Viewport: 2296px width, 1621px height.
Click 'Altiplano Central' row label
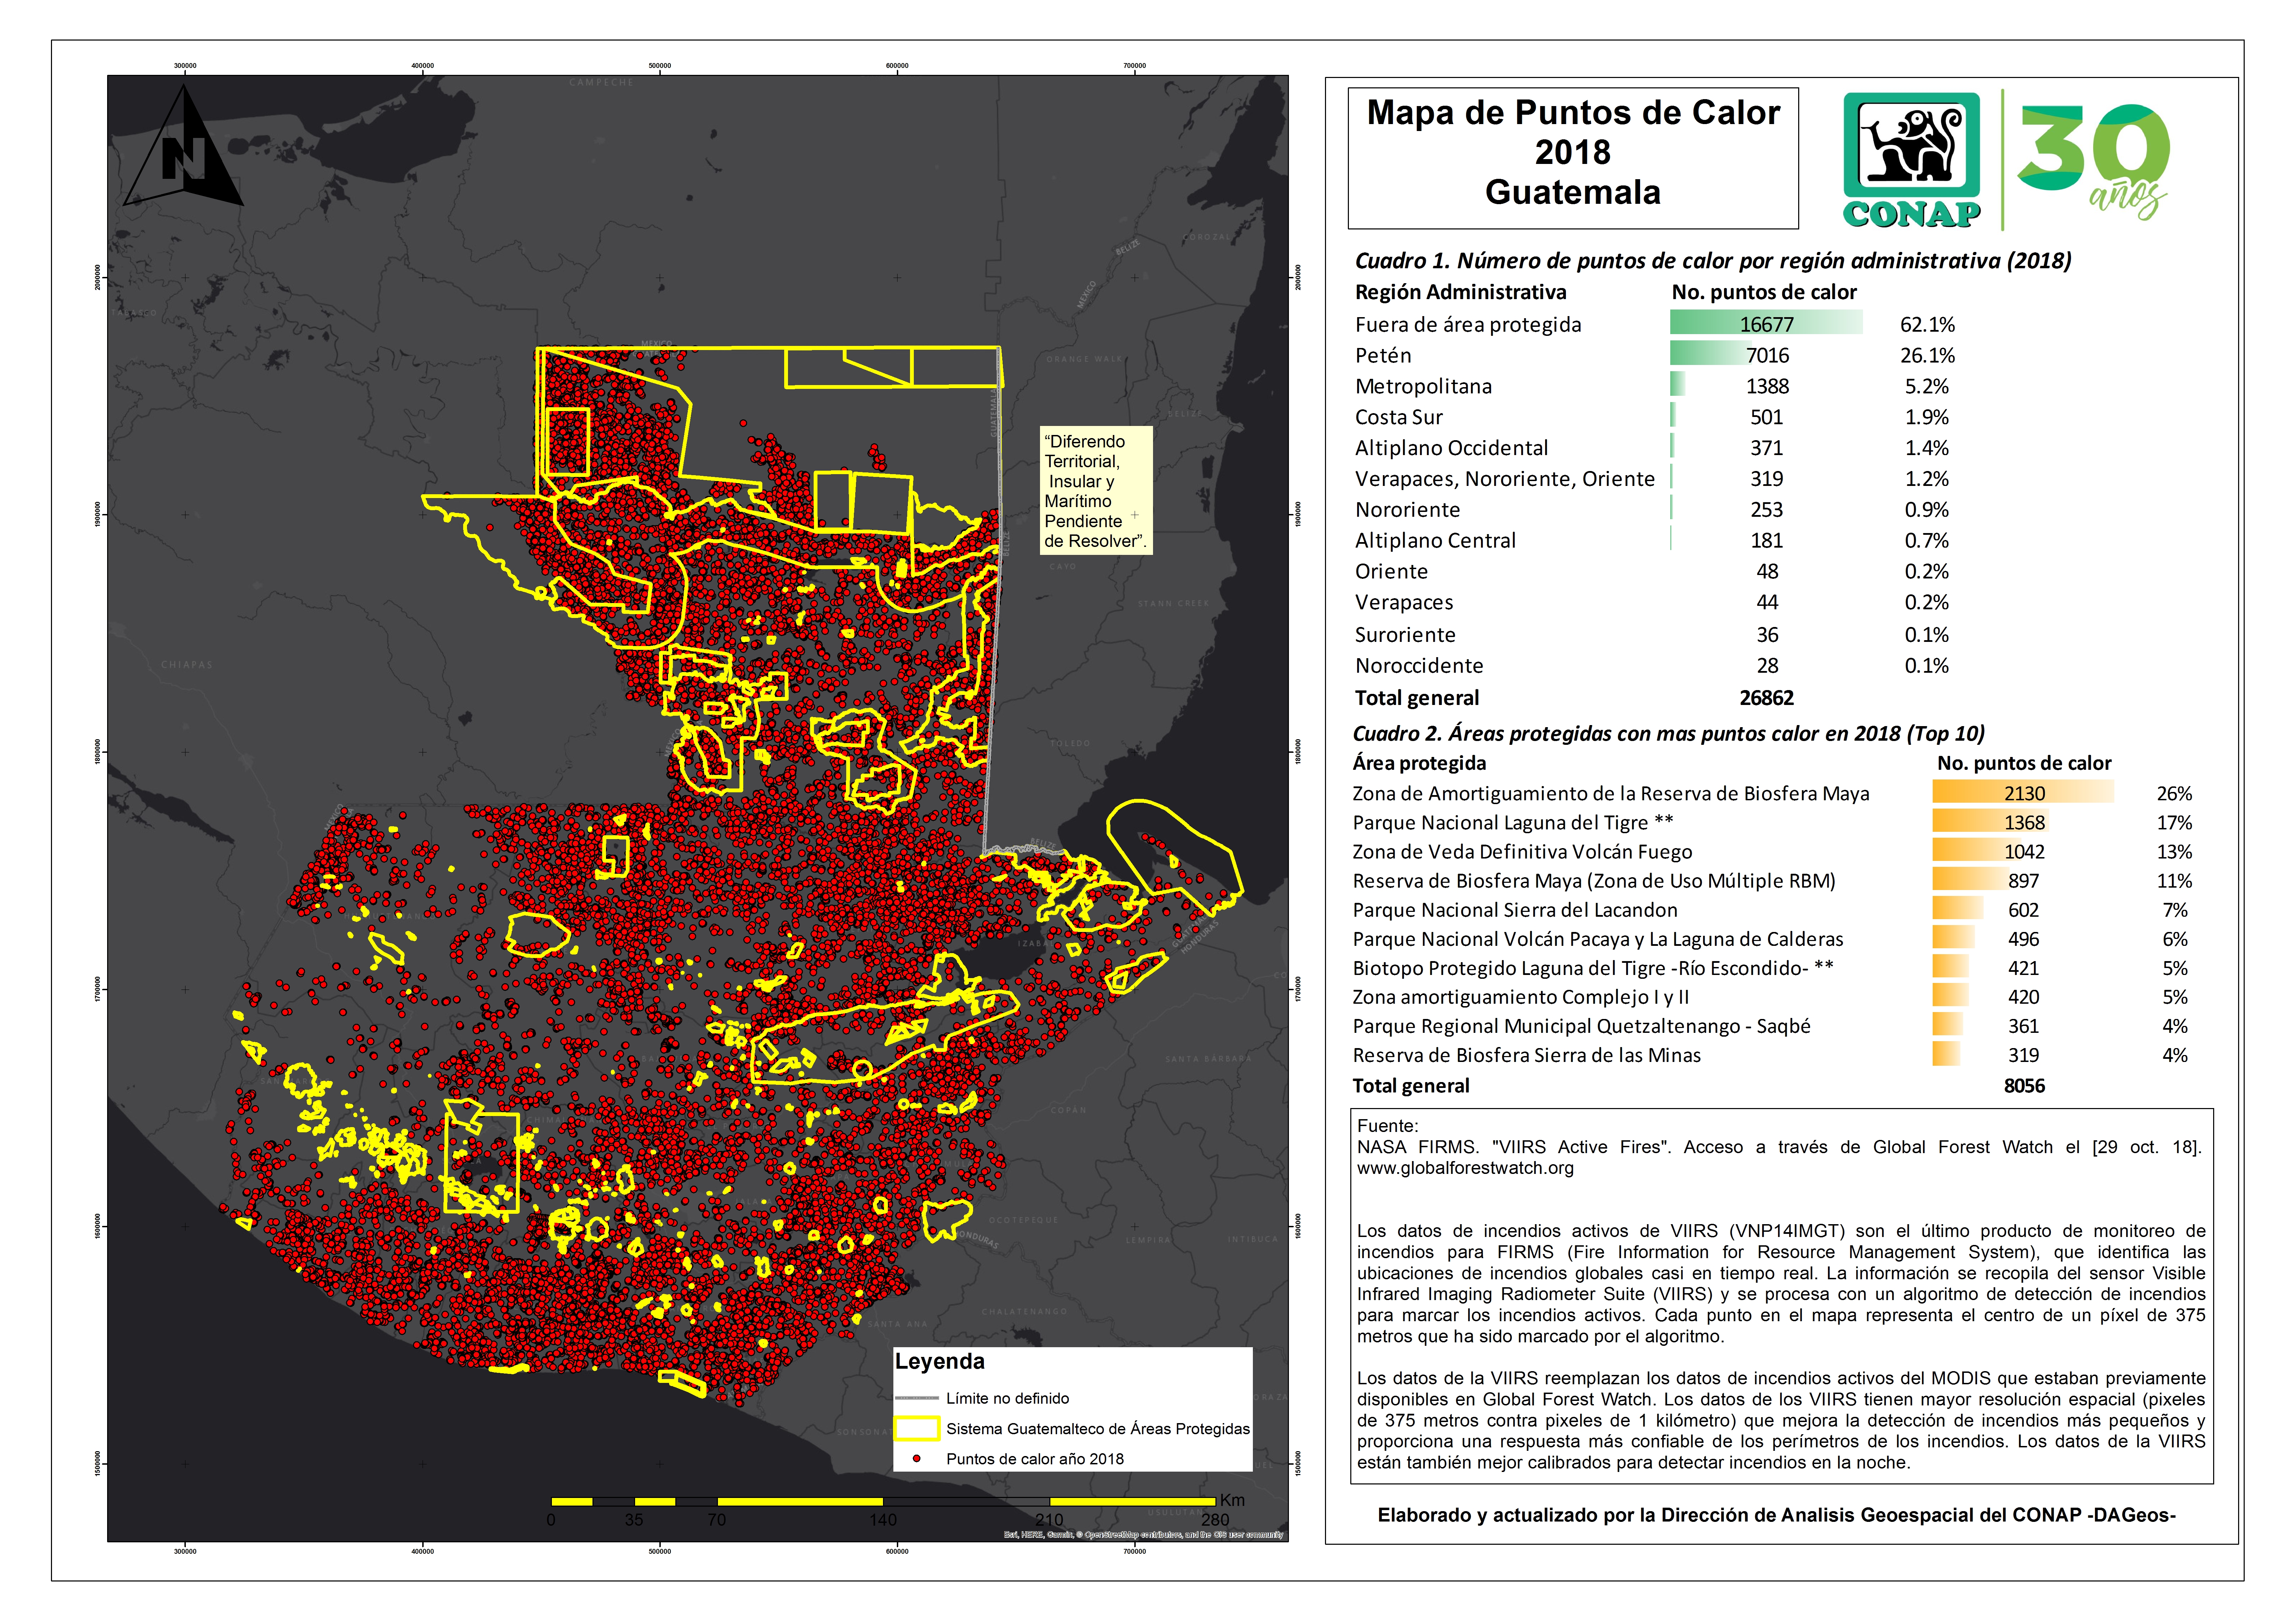pyautogui.click(x=1435, y=541)
